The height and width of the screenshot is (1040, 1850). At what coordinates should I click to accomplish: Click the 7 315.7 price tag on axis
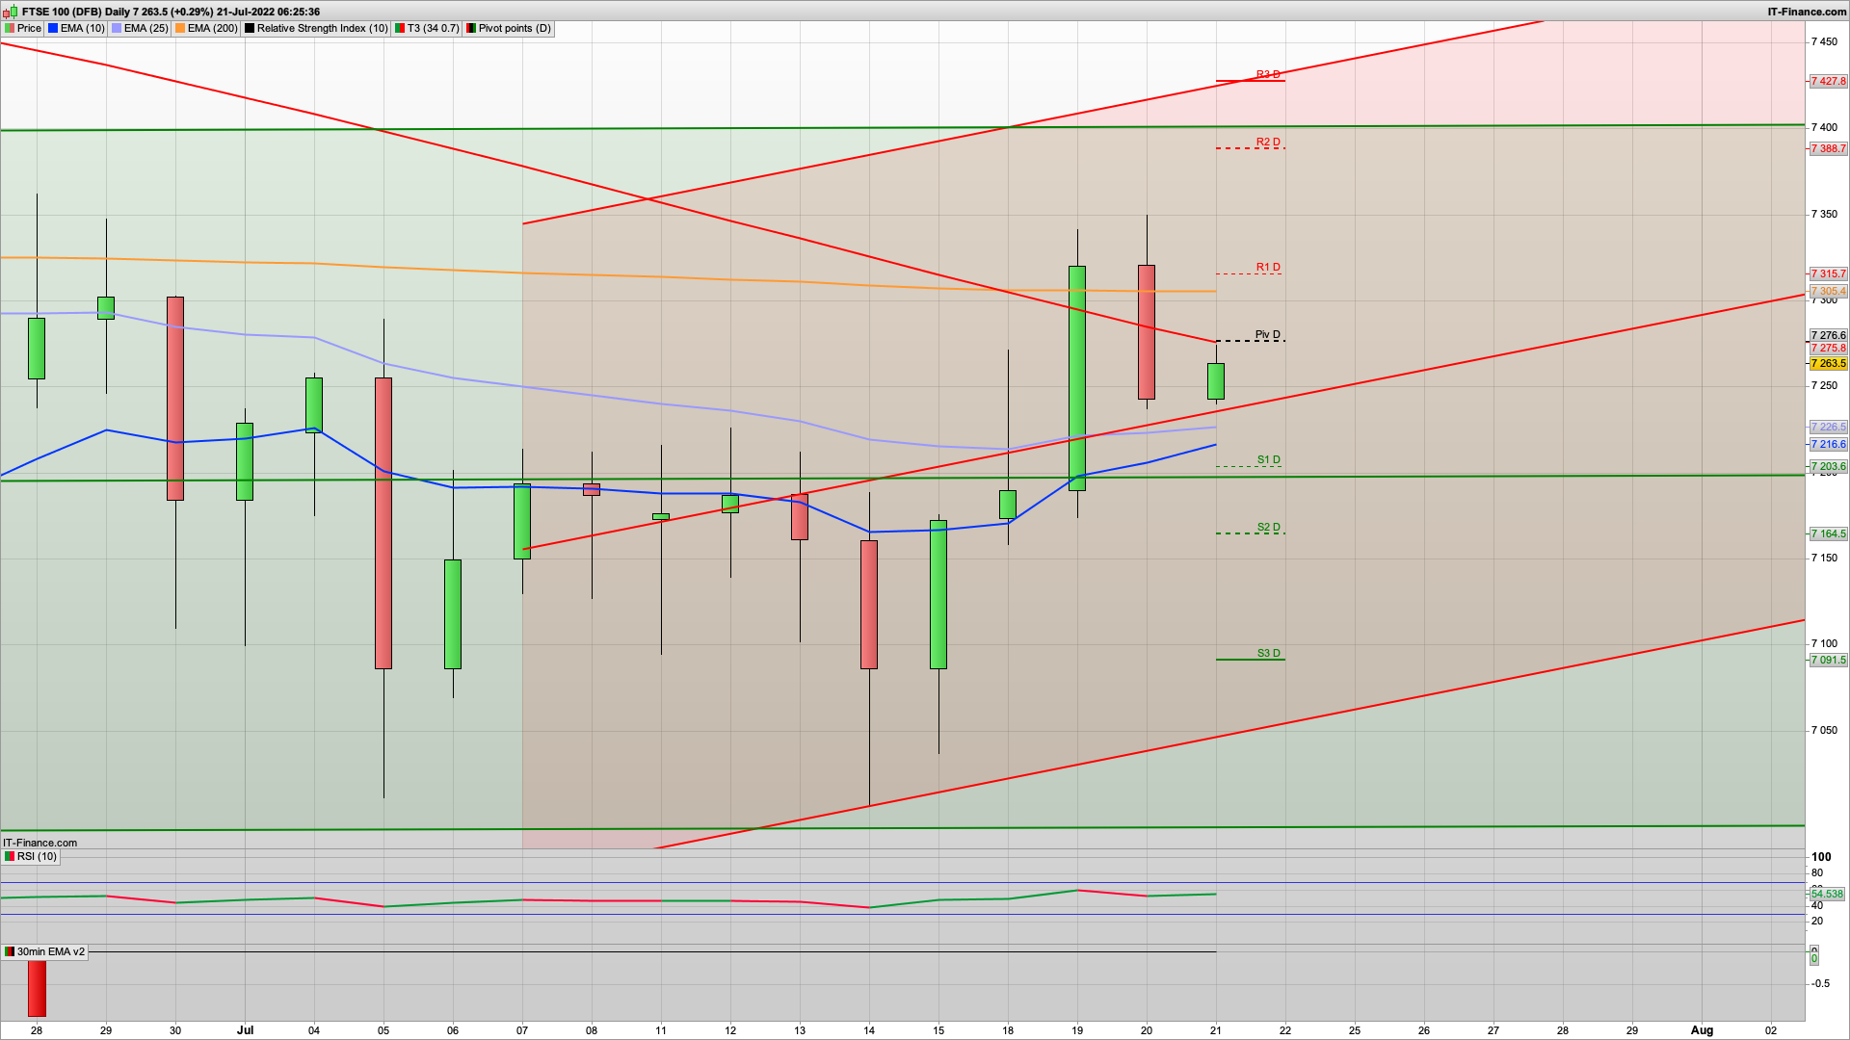click(x=1828, y=274)
